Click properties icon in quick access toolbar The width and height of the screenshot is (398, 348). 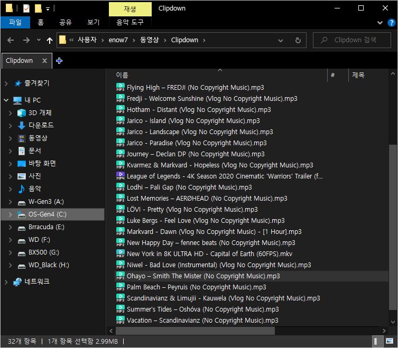pos(26,8)
